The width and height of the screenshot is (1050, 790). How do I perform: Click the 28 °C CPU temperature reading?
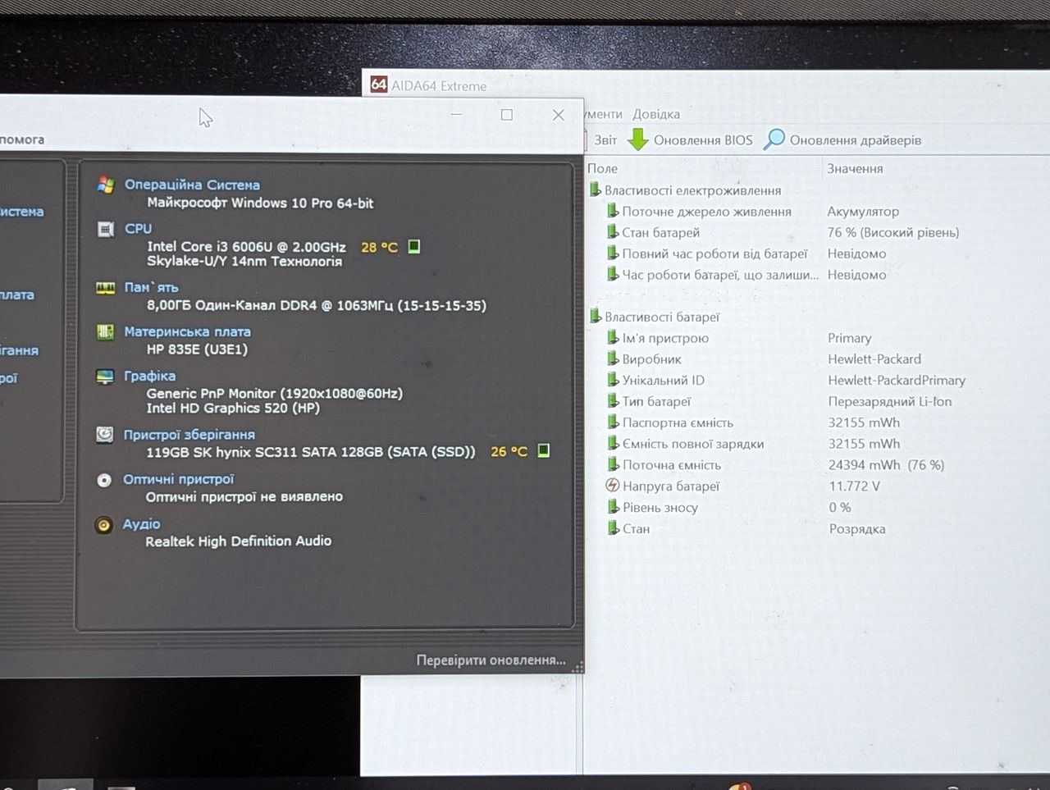point(379,247)
